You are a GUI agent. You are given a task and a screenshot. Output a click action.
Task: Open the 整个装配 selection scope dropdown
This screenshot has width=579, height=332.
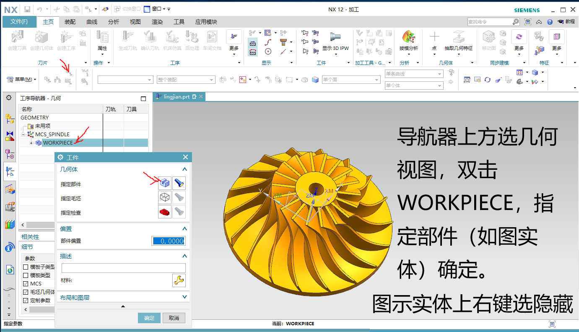tap(186, 80)
